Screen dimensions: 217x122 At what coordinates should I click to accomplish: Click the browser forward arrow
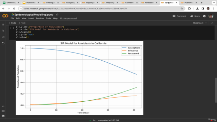tap(8, 8)
